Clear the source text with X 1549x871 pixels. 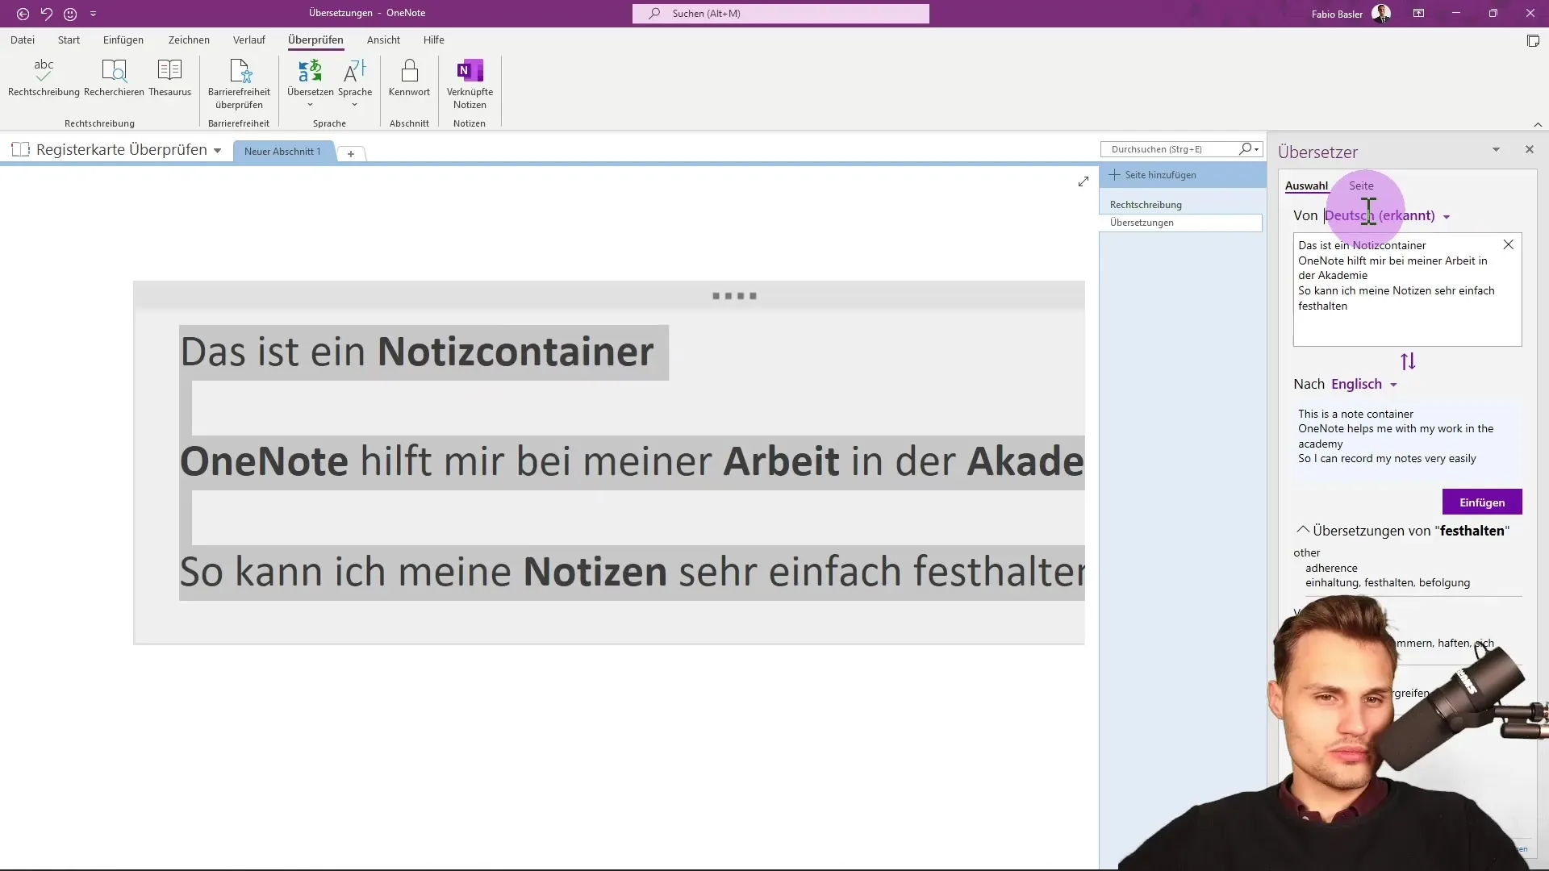[x=1508, y=245]
